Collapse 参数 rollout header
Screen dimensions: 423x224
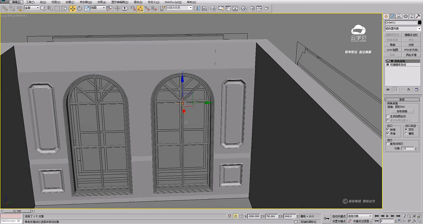(402, 99)
